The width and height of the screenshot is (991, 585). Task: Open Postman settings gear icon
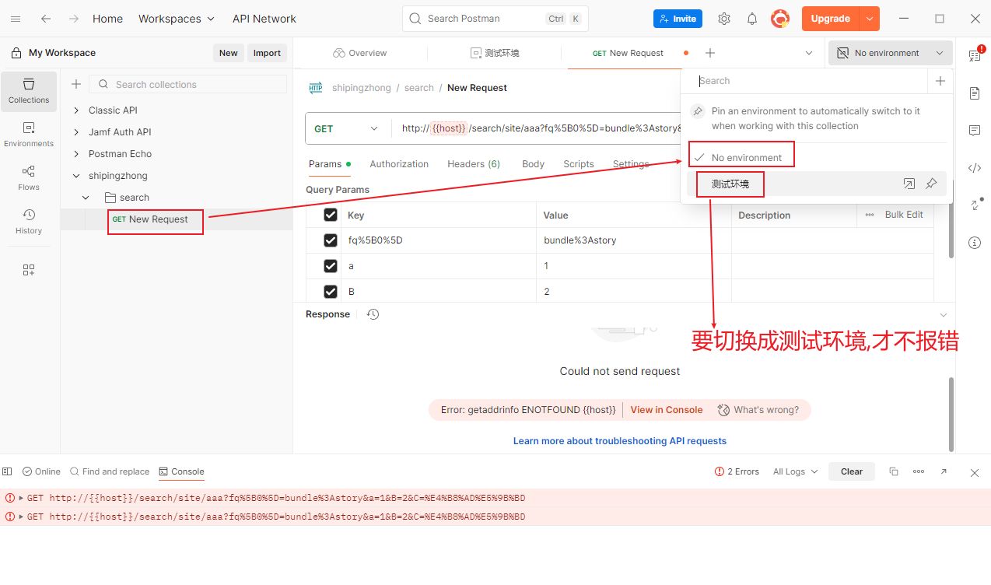[724, 19]
